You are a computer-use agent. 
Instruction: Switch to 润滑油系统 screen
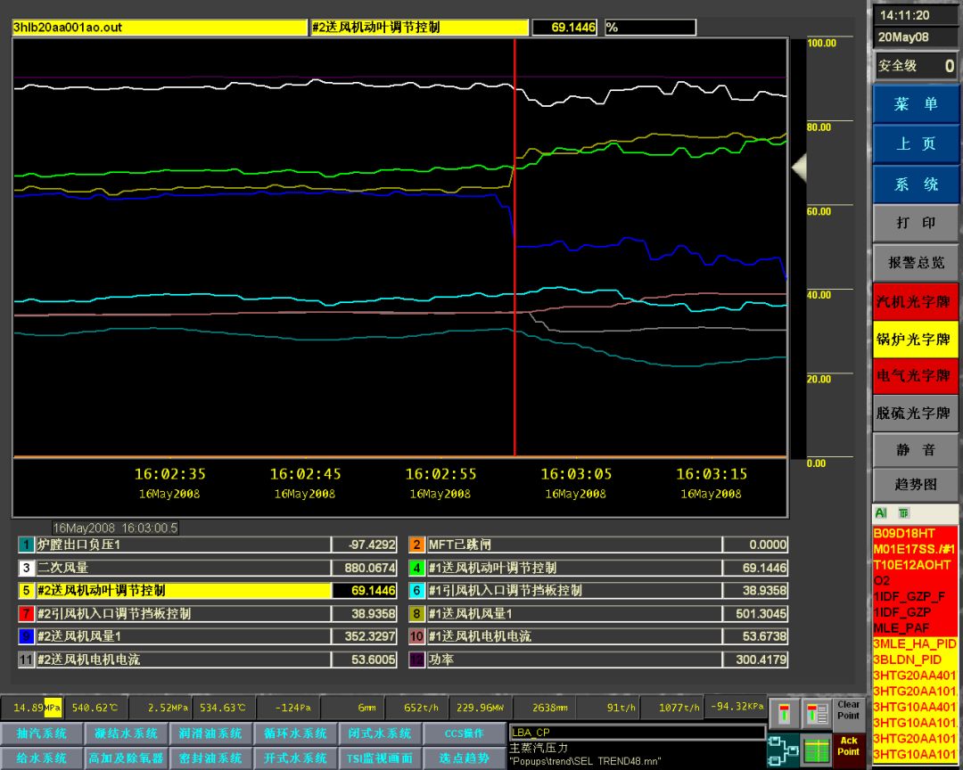coord(210,733)
